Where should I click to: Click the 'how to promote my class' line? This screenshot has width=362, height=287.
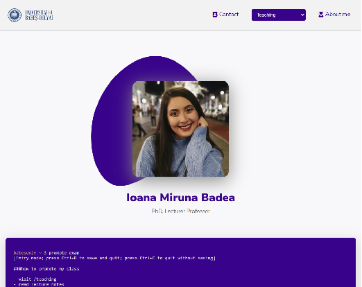point(46,269)
